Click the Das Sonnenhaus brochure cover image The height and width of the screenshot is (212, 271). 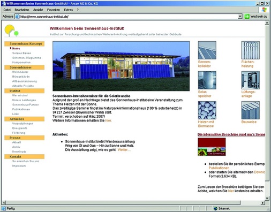pos(212,147)
